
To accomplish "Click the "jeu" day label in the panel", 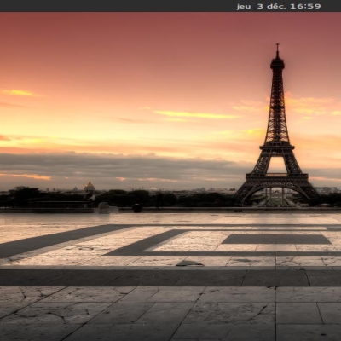I will point(244,6).
